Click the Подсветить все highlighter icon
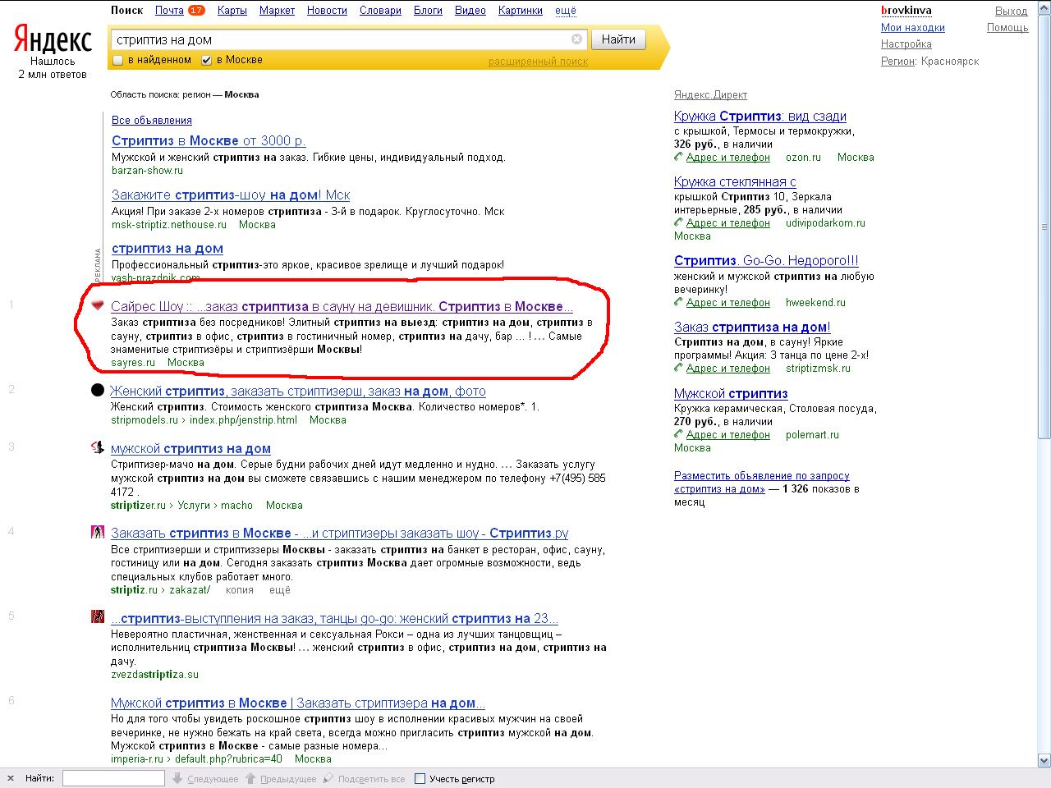 (x=328, y=778)
